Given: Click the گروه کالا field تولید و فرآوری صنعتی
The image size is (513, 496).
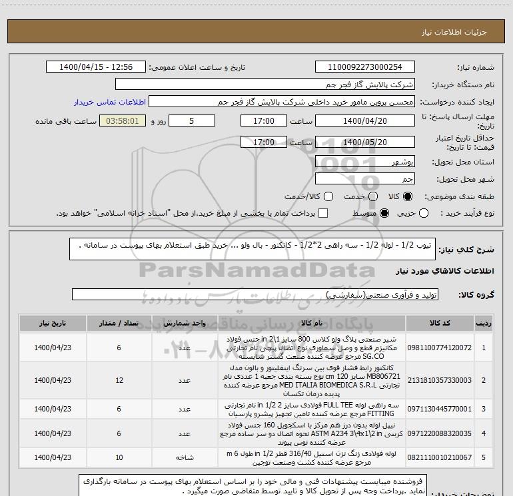Looking at the screenshot, I should 255,294.
